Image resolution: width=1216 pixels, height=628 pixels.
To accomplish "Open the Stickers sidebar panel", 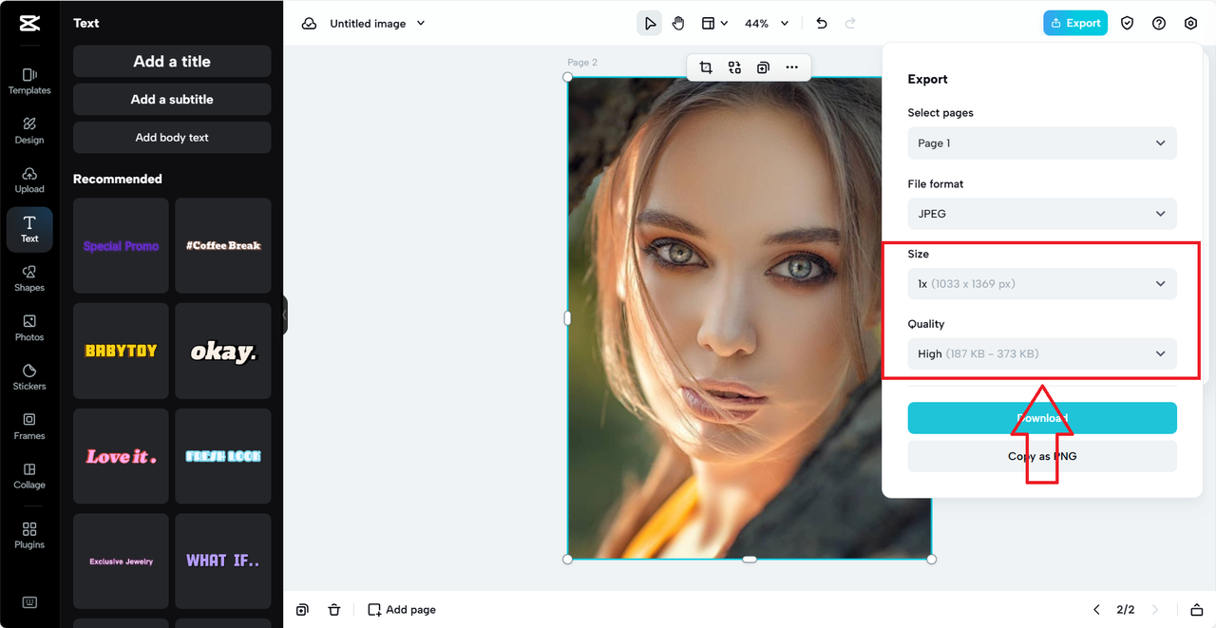I will (x=29, y=377).
